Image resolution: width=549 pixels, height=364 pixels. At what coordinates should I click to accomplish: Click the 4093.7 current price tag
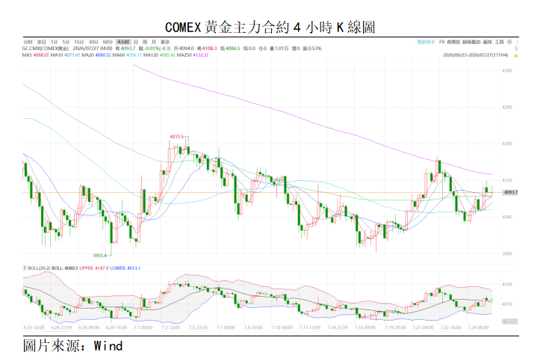pyautogui.click(x=510, y=192)
